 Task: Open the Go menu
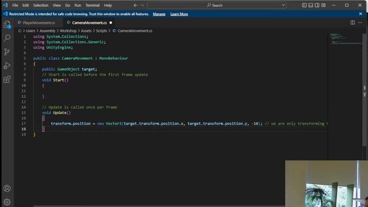(68, 5)
